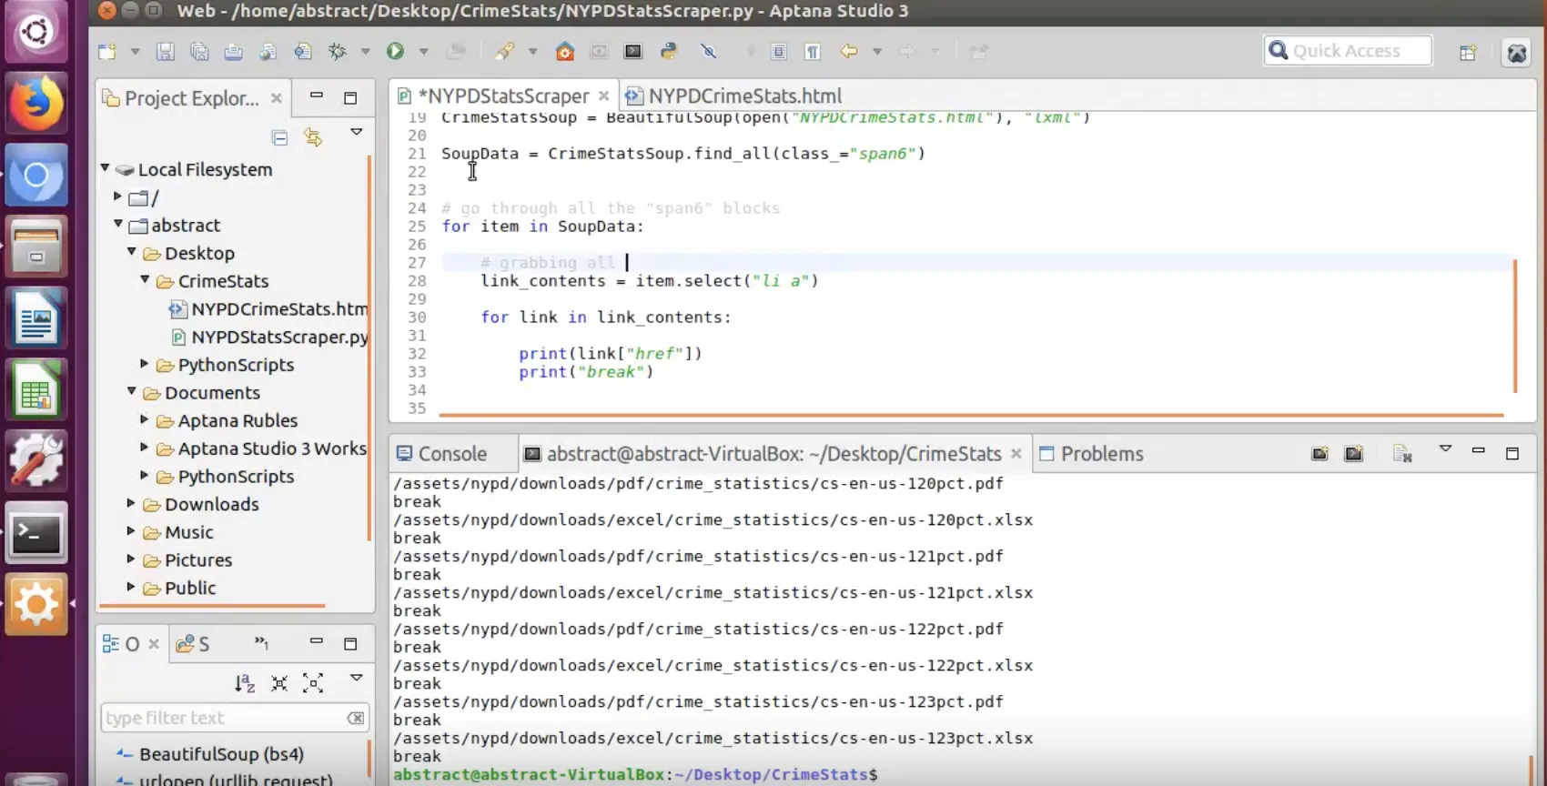Click the New file toolbar icon
Viewport: 1547px width, 786px height.
click(107, 52)
